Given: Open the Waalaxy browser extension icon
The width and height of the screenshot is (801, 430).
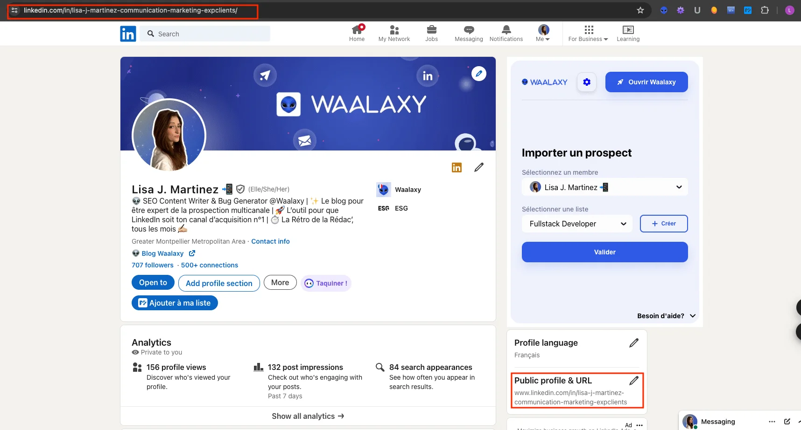Looking at the screenshot, I should pos(664,10).
